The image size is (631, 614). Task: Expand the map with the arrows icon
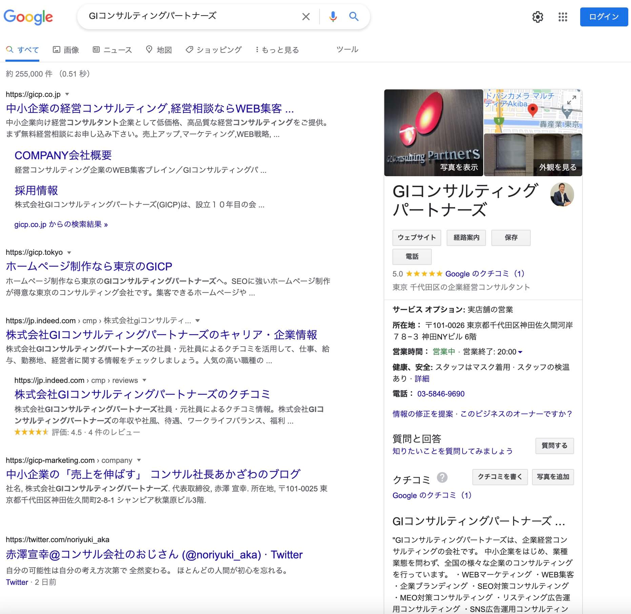[x=572, y=100]
